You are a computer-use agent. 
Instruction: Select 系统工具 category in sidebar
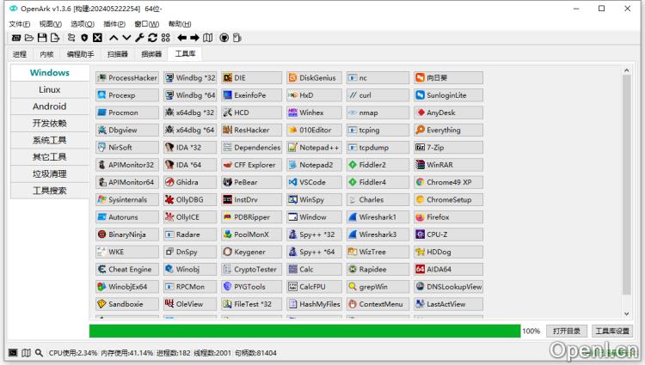50,140
